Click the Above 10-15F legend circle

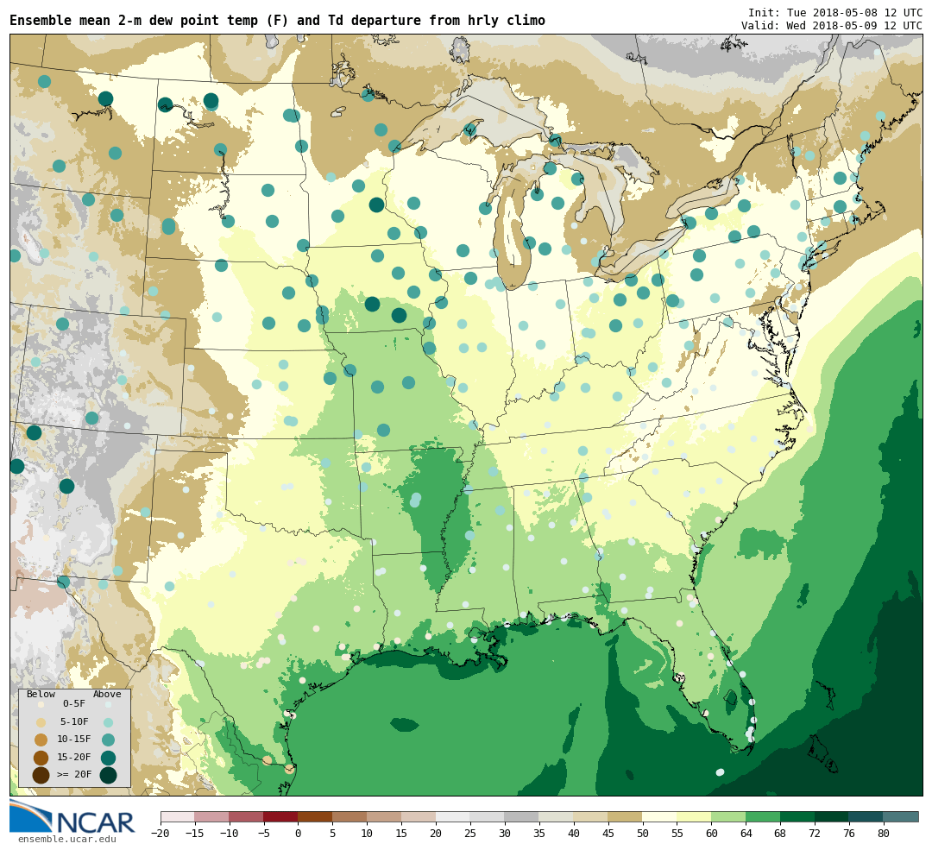(x=108, y=740)
